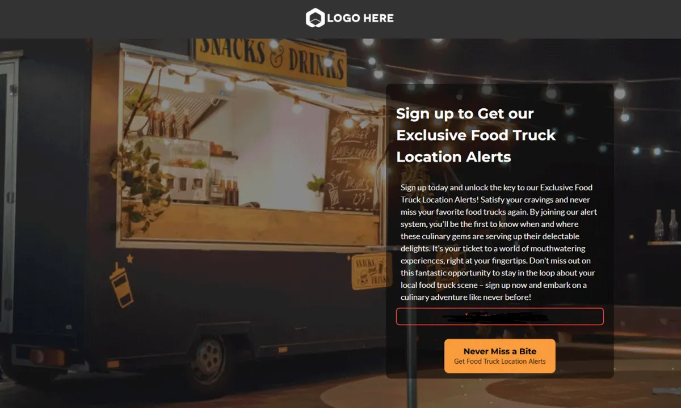
Task: Click the small star decal above the cup
Action: (130, 258)
